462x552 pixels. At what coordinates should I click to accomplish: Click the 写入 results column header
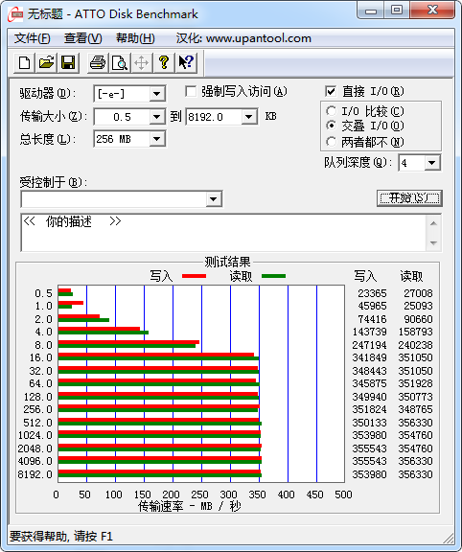click(365, 276)
